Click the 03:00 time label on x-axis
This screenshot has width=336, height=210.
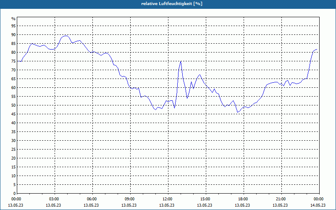(x=54, y=199)
